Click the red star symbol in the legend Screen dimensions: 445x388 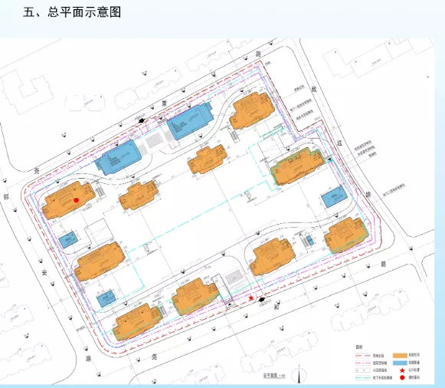(x=402, y=370)
